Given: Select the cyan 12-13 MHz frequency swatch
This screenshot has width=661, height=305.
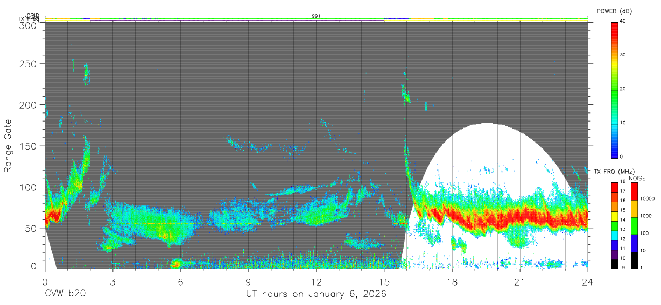Looking at the screenshot, I should click(614, 236).
